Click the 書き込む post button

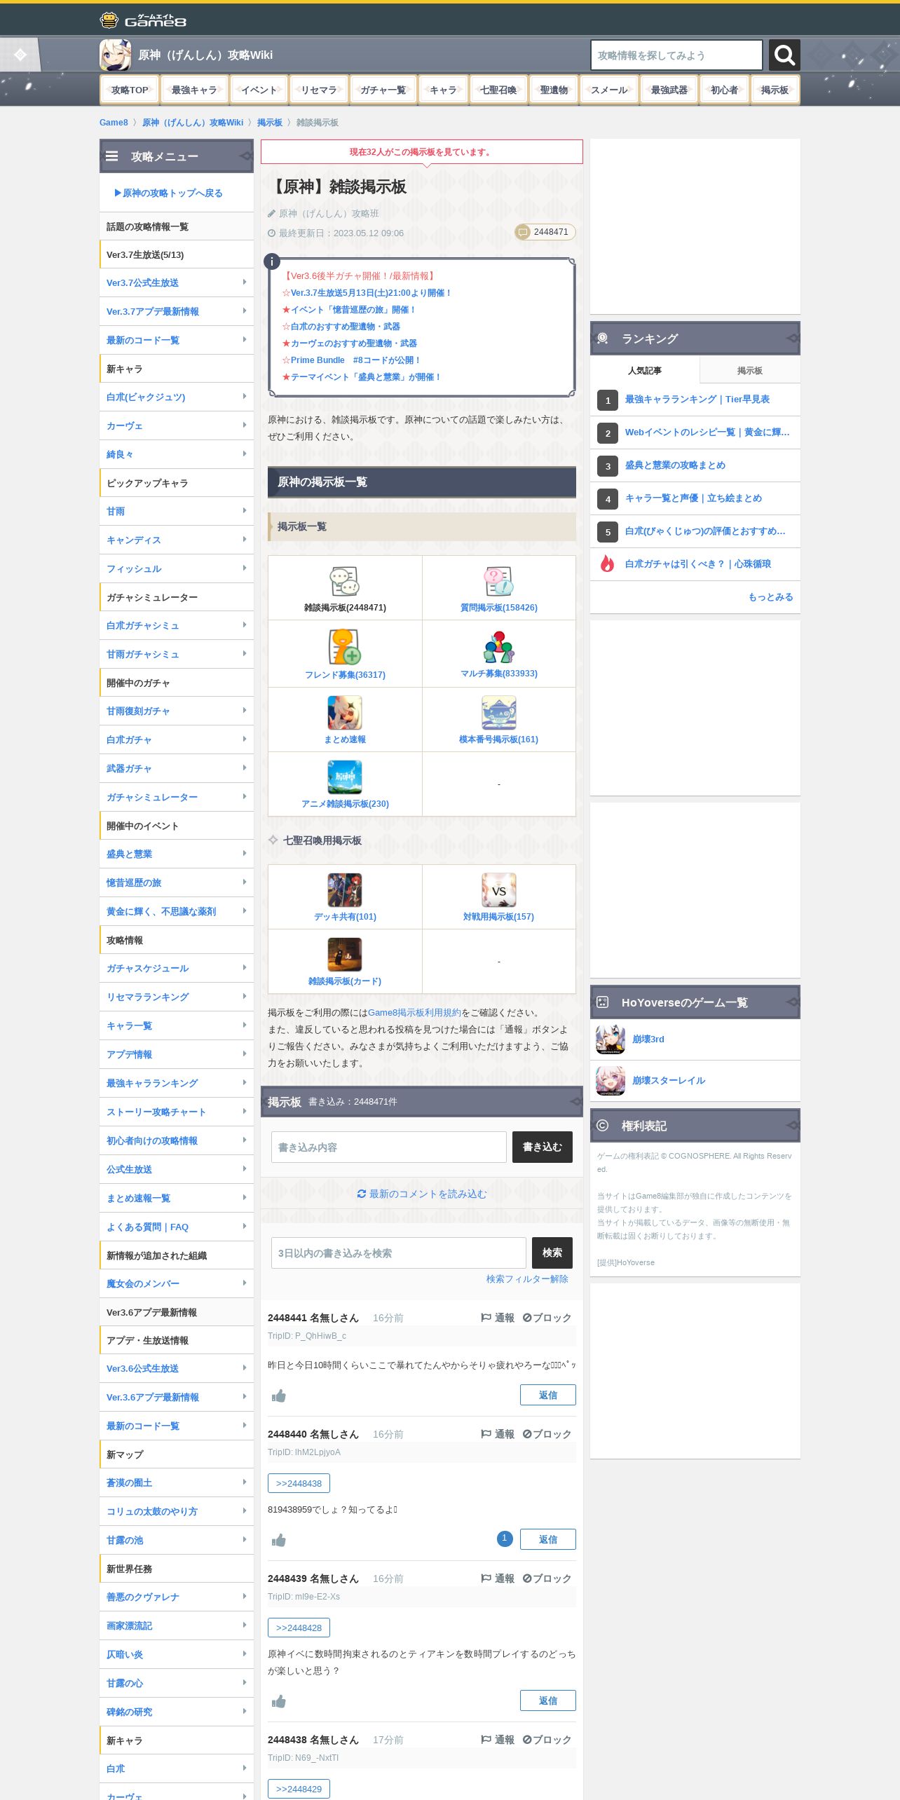tap(542, 1147)
